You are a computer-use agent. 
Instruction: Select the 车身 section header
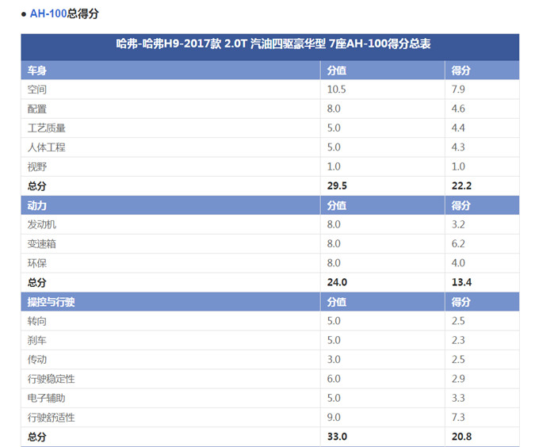[36, 71]
